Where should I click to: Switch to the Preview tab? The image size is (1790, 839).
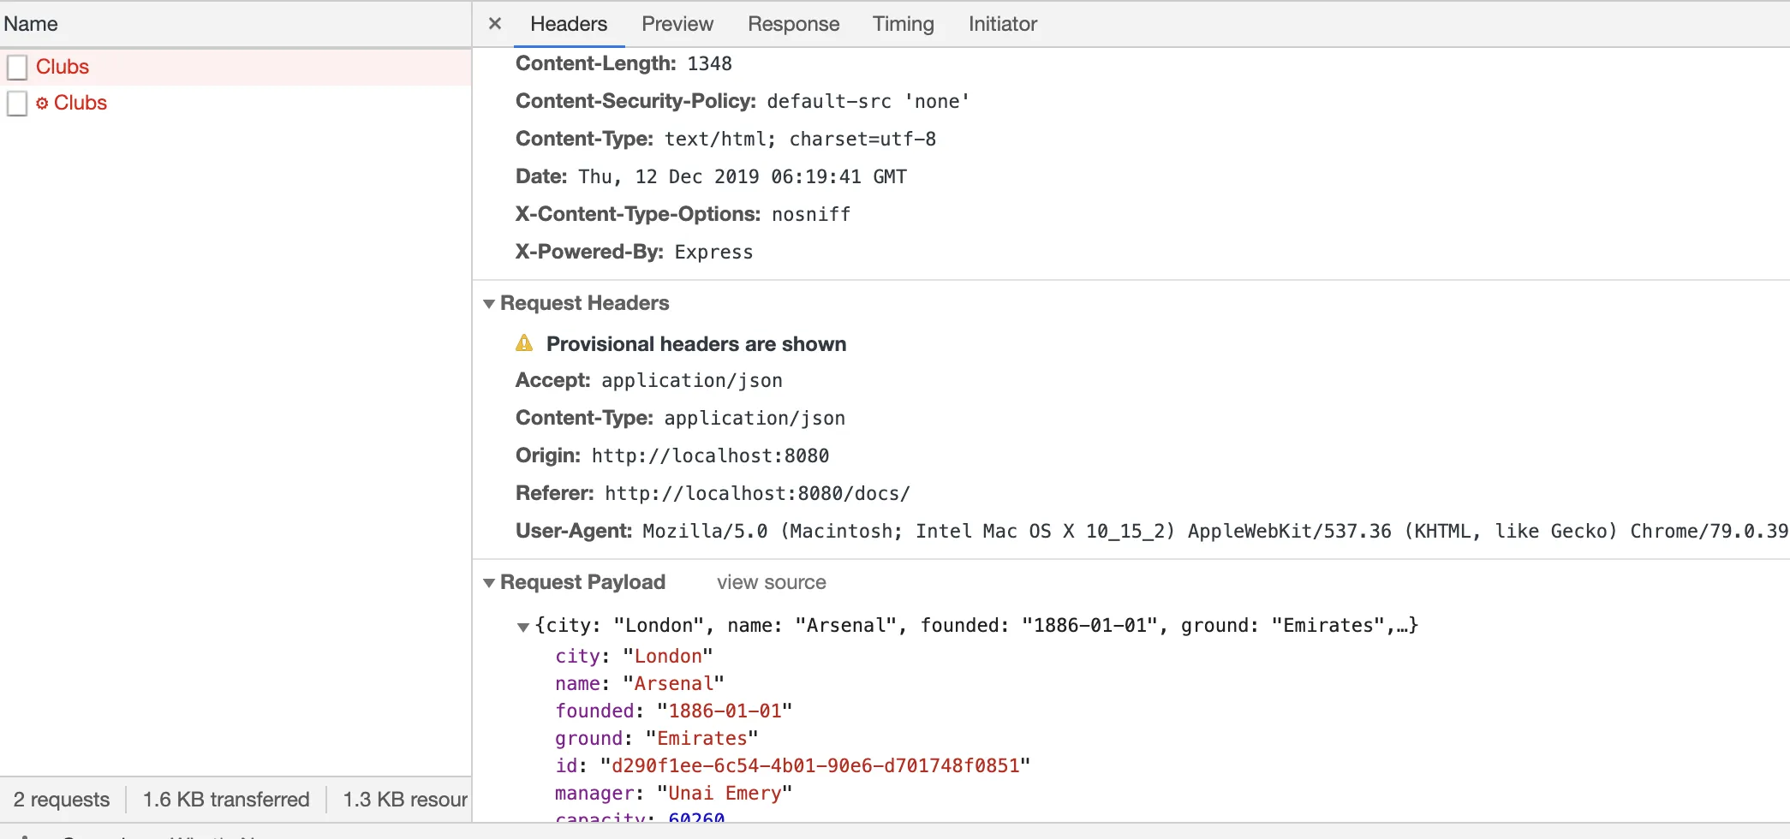[x=677, y=24]
